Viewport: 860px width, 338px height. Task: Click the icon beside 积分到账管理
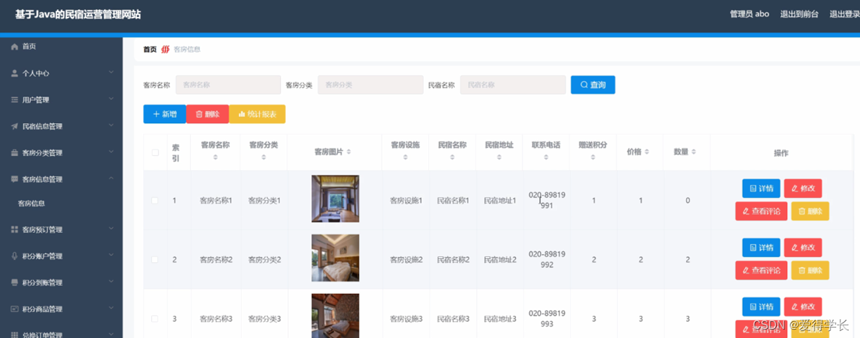pyautogui.click(x=15, y=283)
